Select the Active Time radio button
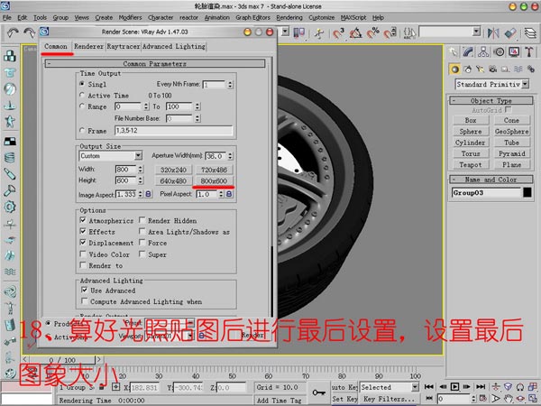 tap(83, 95)
